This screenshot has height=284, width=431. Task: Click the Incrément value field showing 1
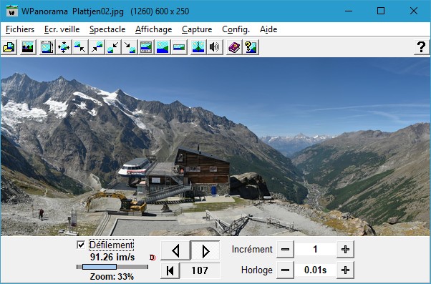315,250
